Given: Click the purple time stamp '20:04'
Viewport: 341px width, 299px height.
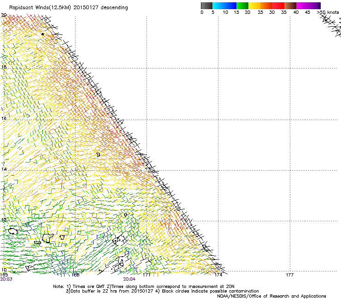Looking at the screenshot, I should [x=129, y=279].
